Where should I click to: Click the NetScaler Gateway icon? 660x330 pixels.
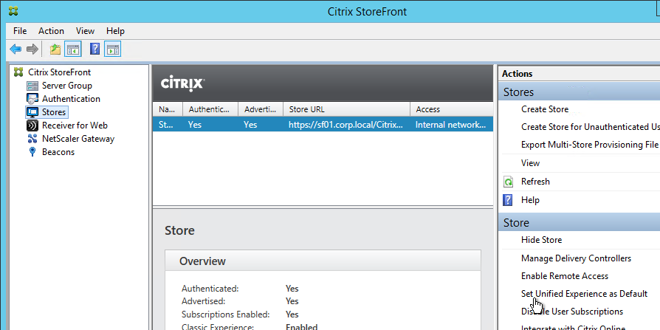pos(32,139)
